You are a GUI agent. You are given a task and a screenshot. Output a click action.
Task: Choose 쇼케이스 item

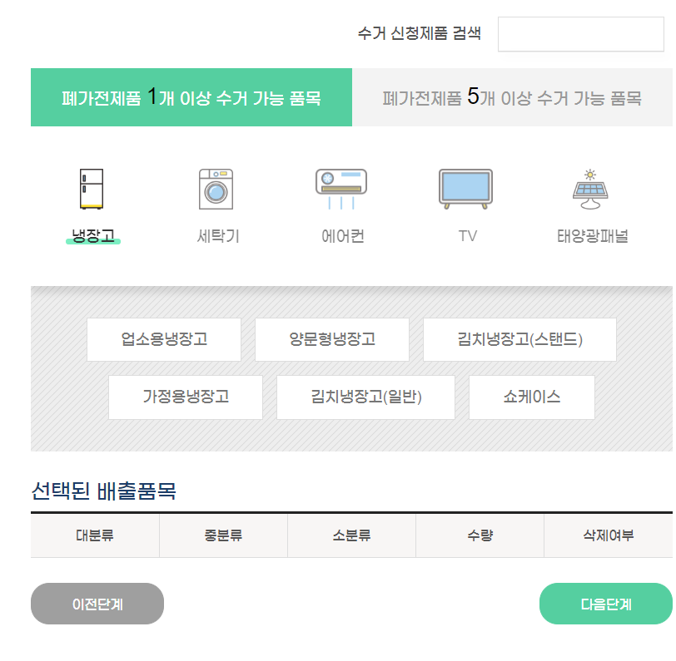click(x=532, y=397)
